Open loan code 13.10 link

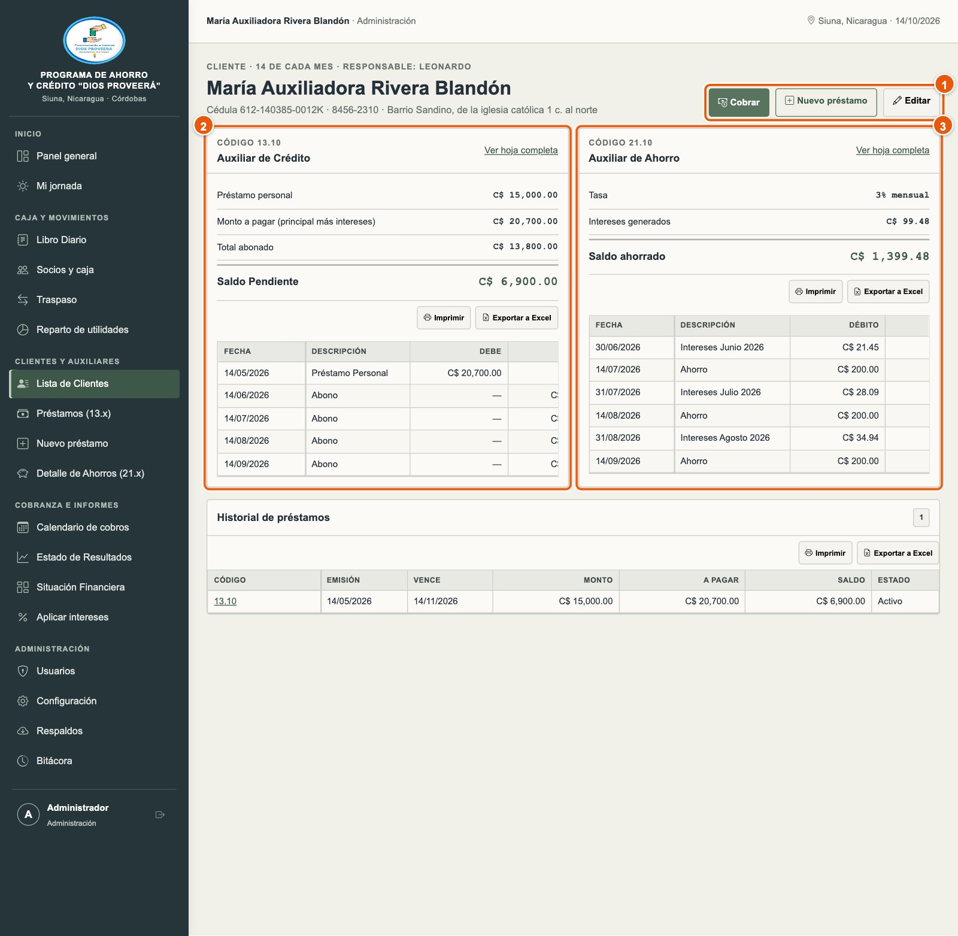coord(225,601)
